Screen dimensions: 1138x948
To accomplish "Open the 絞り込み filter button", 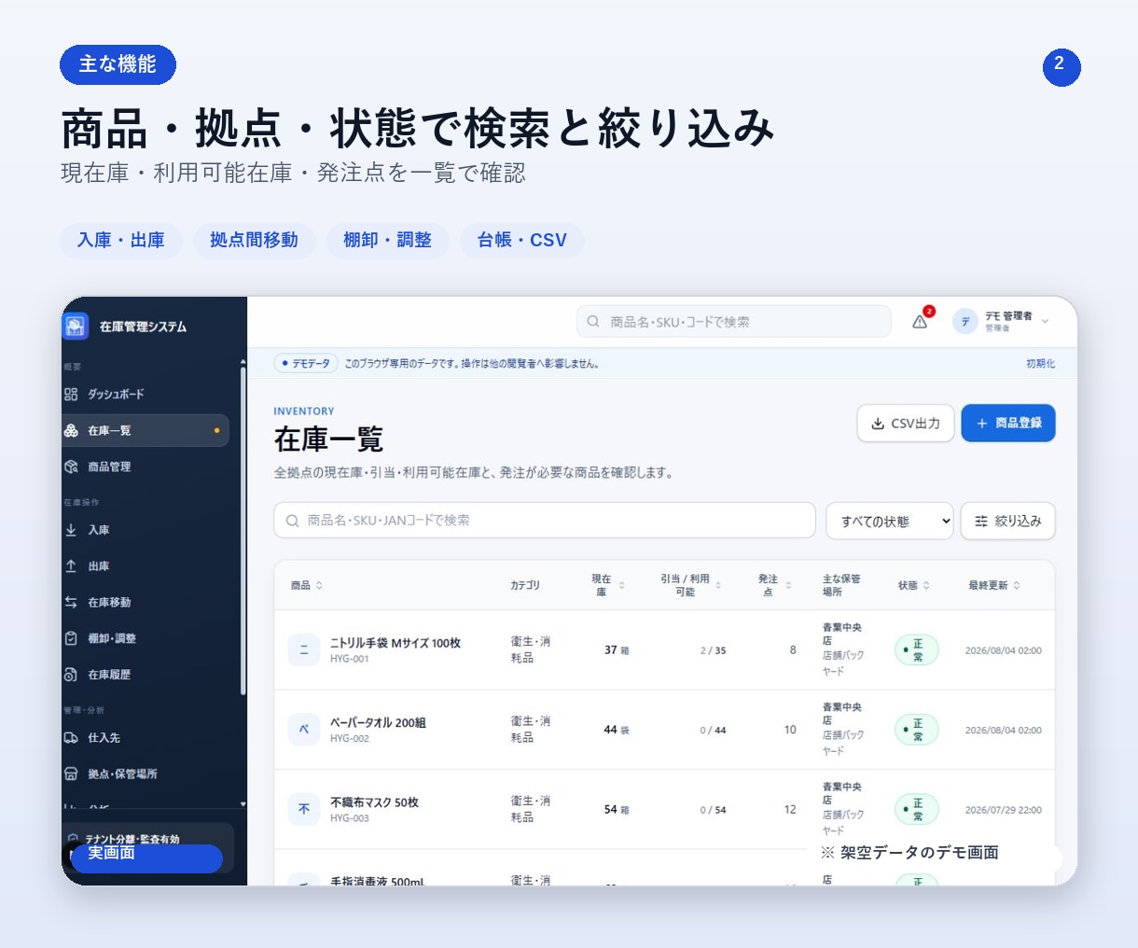I will coord(1008,522).
